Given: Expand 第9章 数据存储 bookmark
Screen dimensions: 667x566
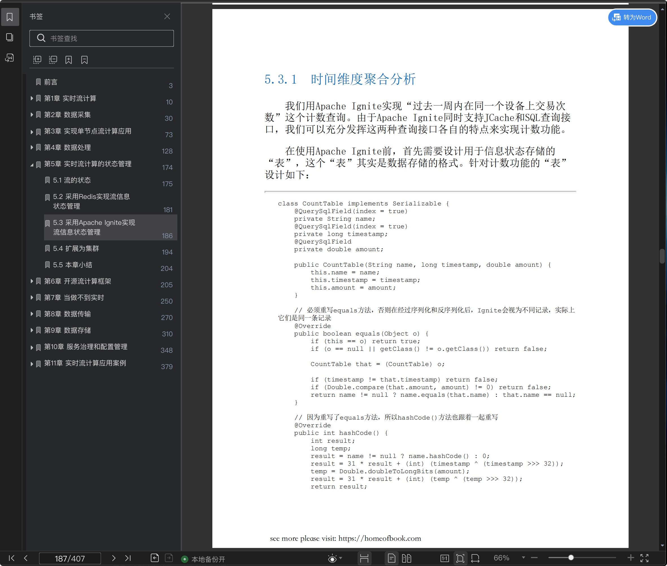Looking at the screenshot, I should pyautogui.click(x=32, y=330).
